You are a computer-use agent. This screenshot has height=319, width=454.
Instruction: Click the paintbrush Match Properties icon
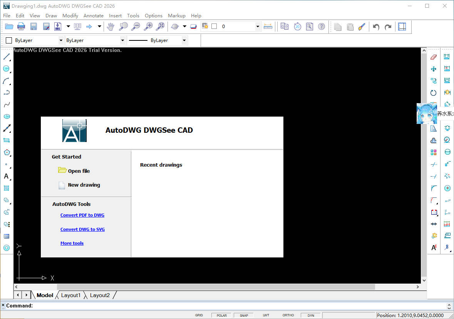362,27
